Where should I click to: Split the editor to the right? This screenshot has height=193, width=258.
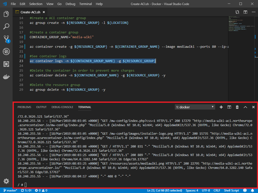(245, 12)
